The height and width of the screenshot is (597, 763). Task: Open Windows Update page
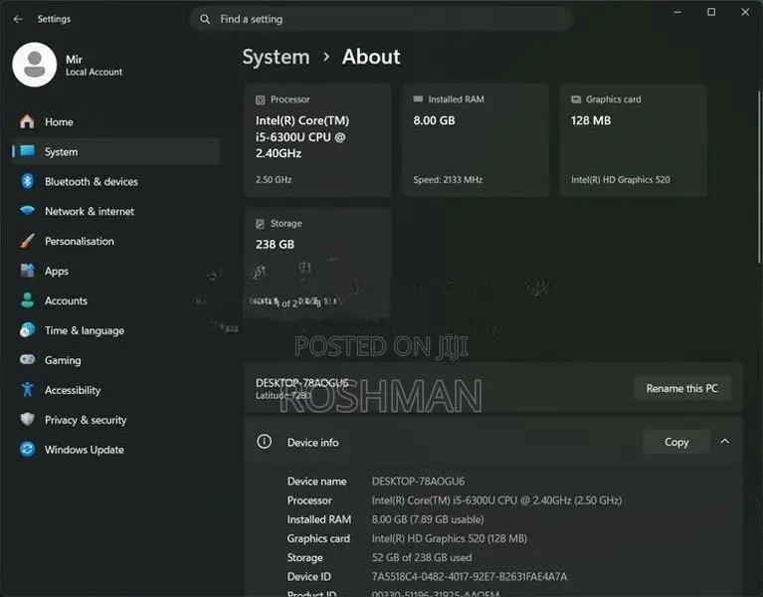[115, 450]
